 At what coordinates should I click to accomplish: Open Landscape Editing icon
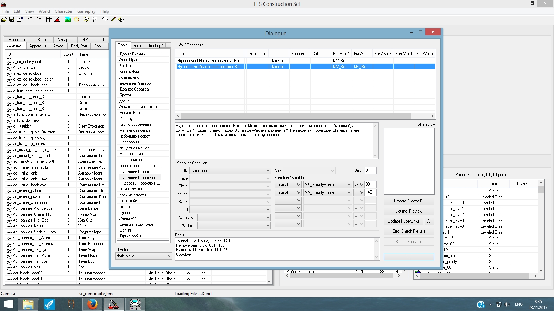click(68, 19)
